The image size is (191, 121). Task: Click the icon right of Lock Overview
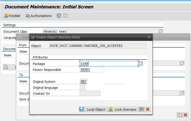(x=142, y=109)
